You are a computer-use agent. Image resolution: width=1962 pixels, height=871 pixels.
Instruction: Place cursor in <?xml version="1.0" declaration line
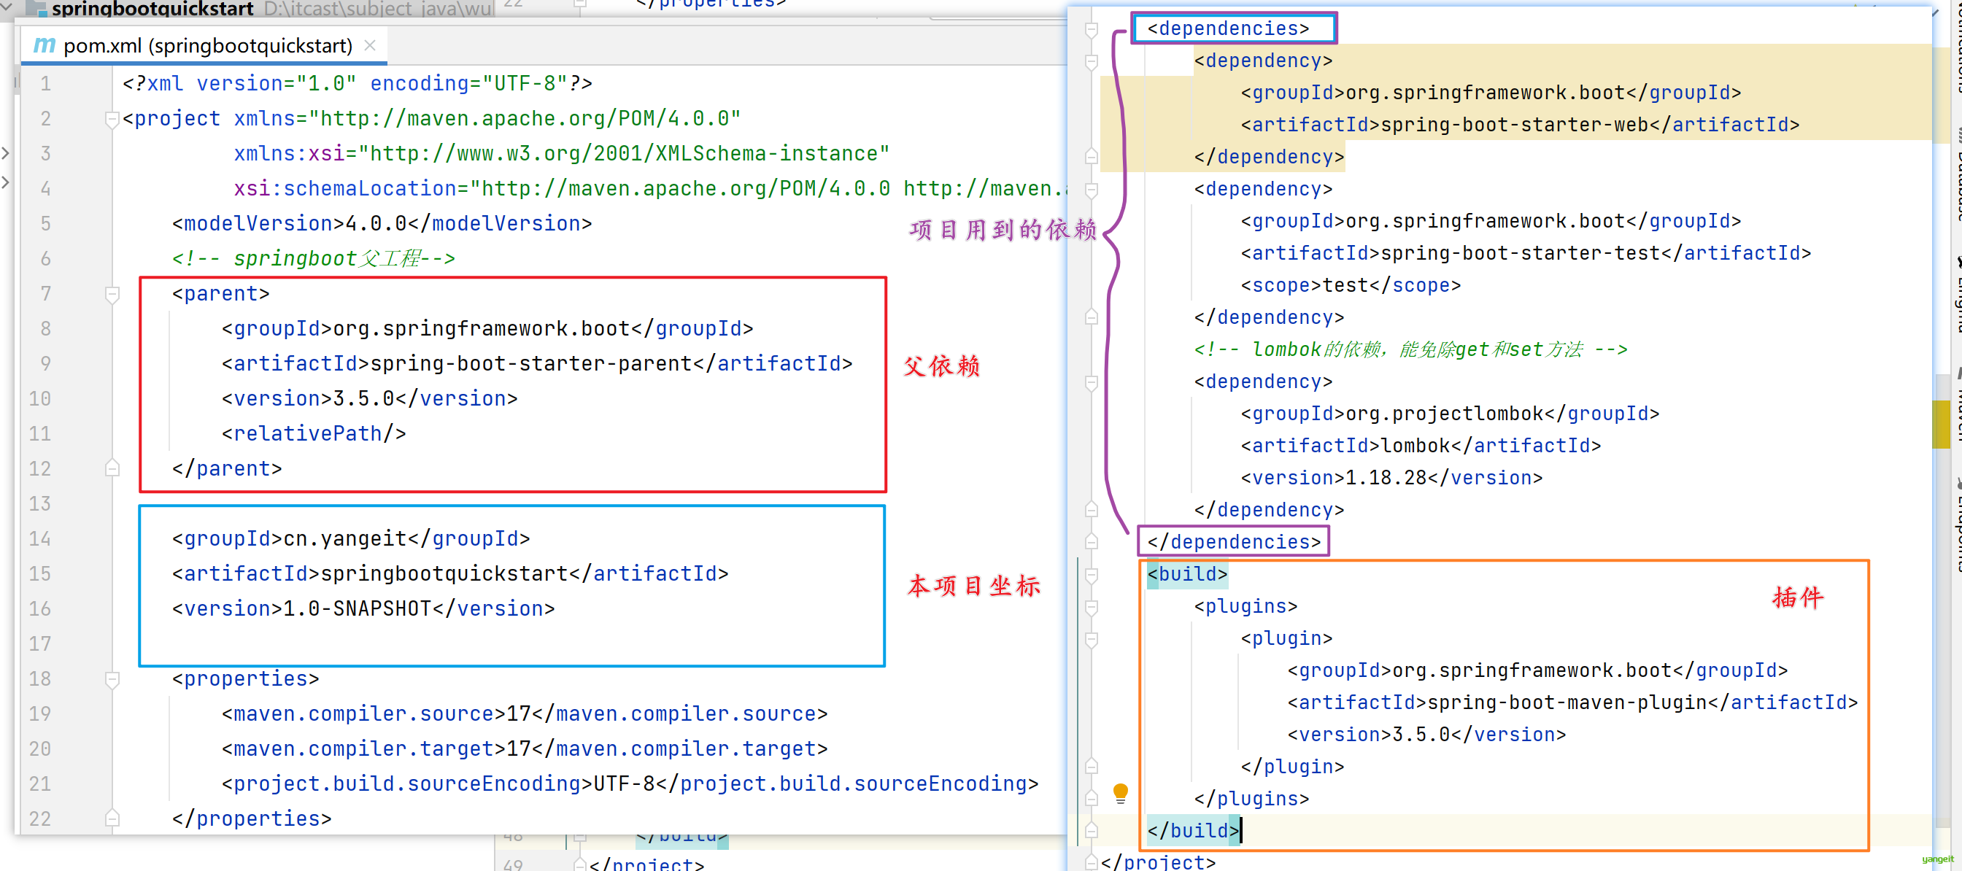358,84
